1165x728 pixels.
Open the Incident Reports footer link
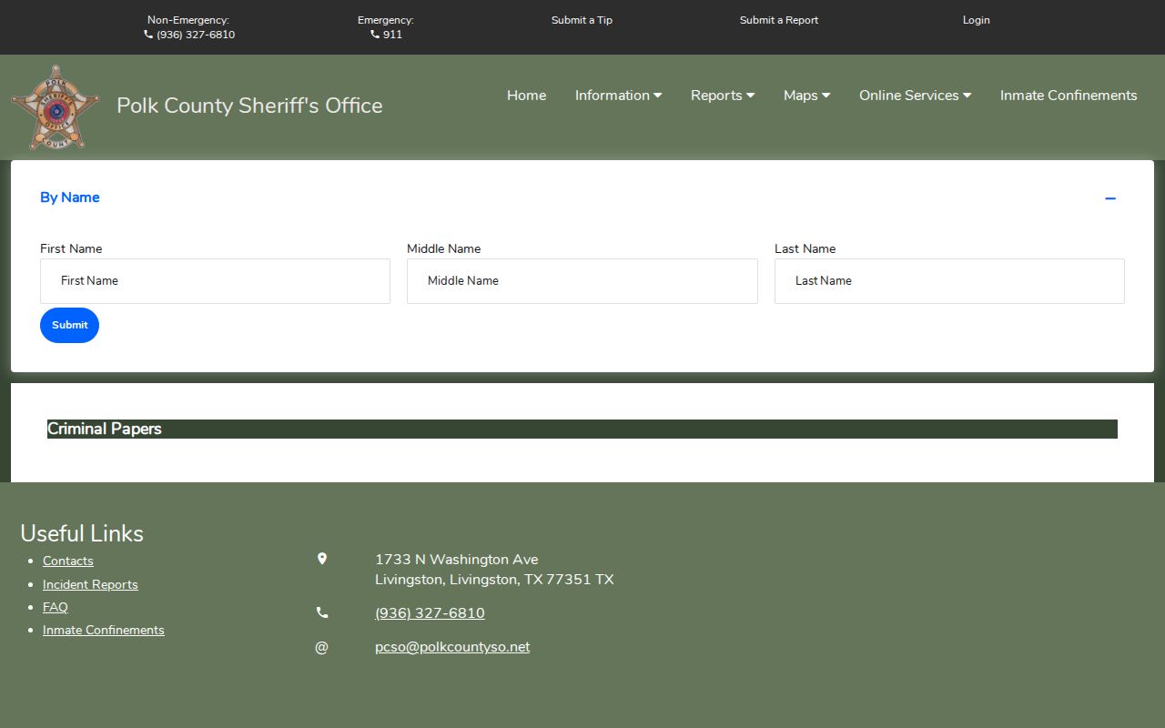90,584
